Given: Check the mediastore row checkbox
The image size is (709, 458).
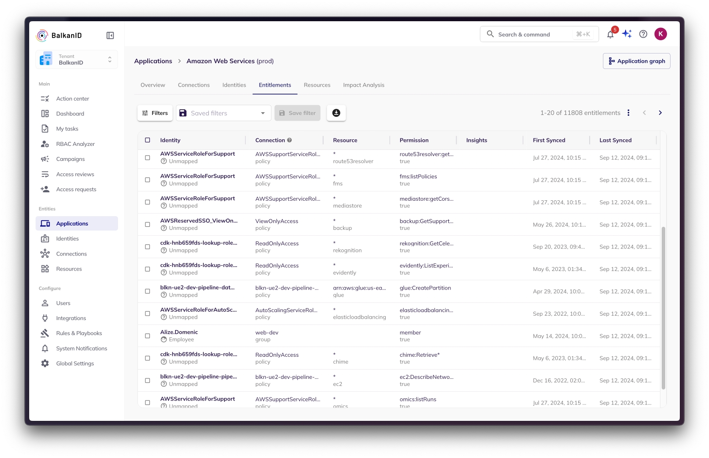Looking at the screenshot, I should pos(148,202).
